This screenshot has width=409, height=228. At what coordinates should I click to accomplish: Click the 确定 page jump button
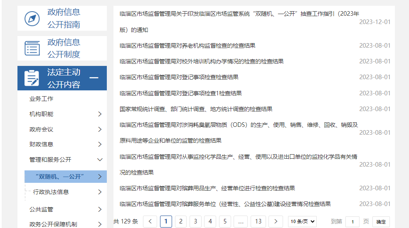381,222
